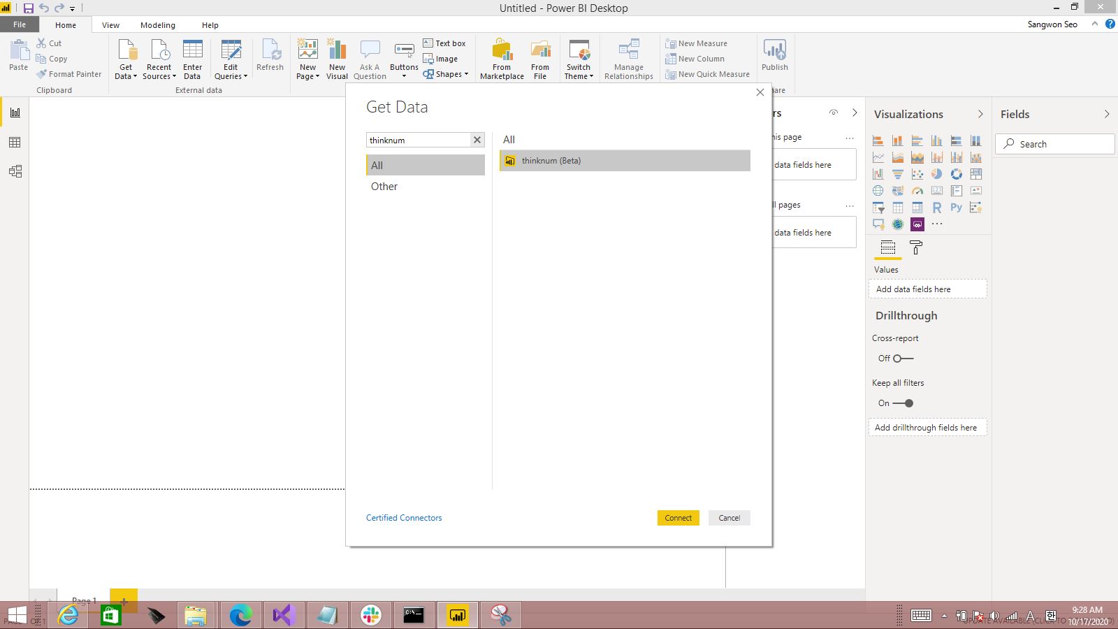1118x629 pixels.
Task: Collapse the Visualizations pane chevron
Action: pyautogui.click(x=980, y=114)
